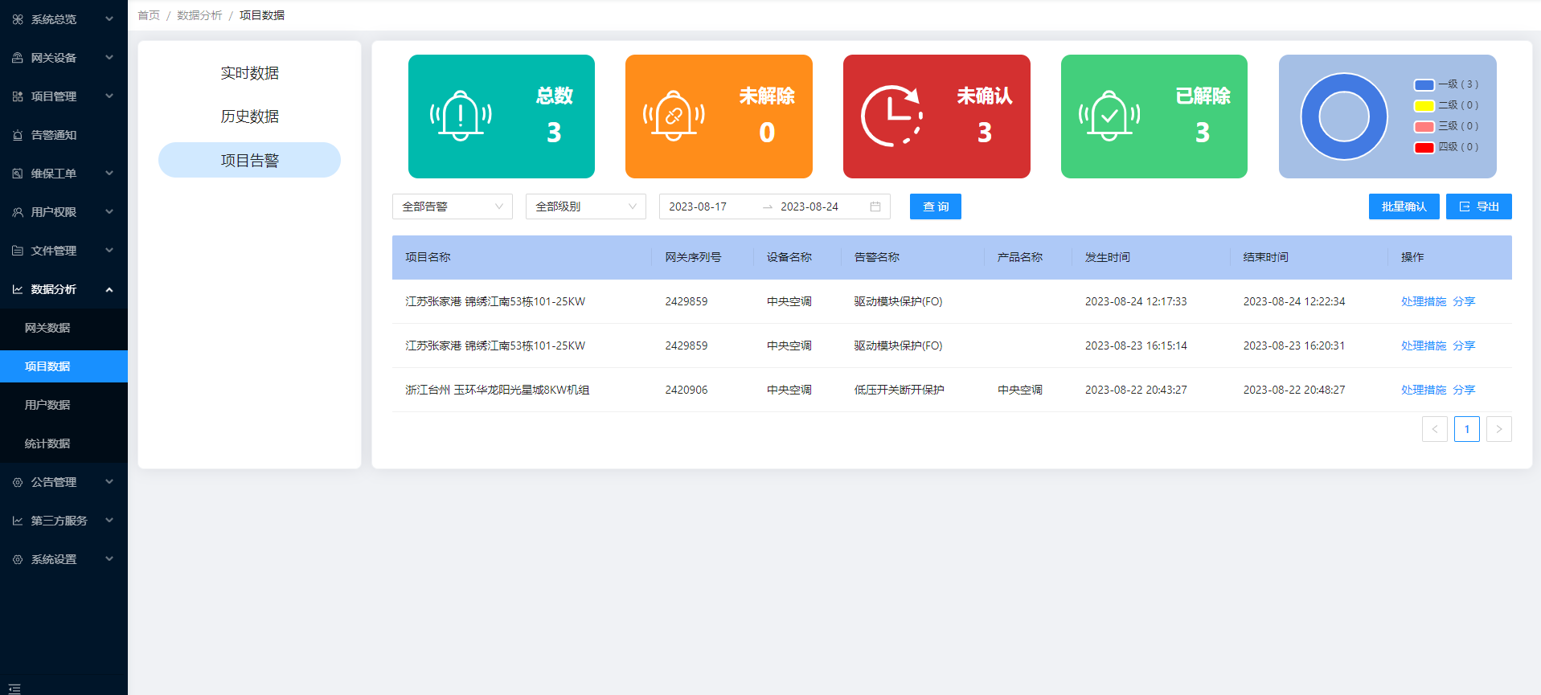Click the 数据分析 breadcrumb link

click(x=199, y=15)
